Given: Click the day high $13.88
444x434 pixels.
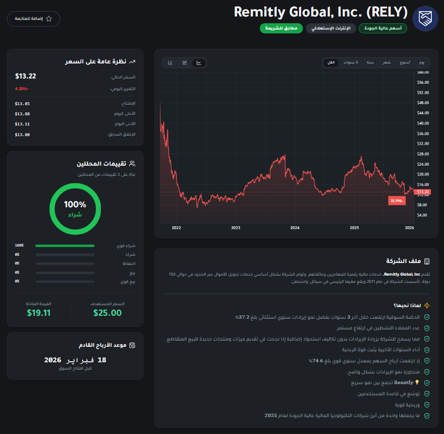Looking at the screenshot, I should (22, 114).
